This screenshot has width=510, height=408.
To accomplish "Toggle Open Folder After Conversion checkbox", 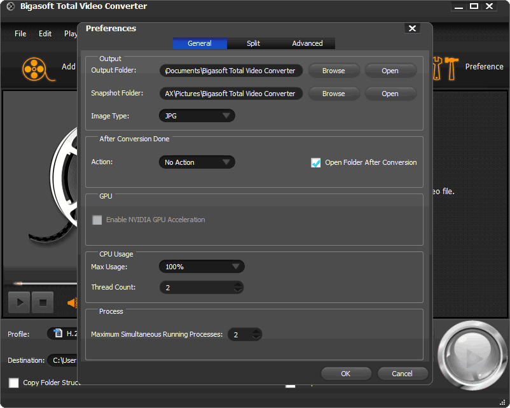I will [315, 162].
